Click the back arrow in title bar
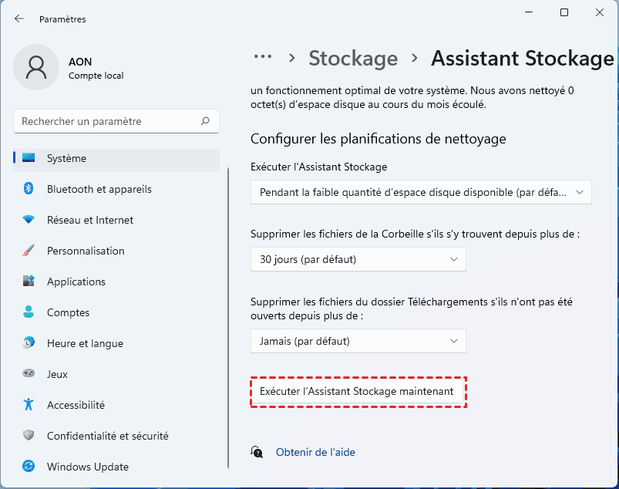This screenshot has width=619, height=489. [19, 19]
